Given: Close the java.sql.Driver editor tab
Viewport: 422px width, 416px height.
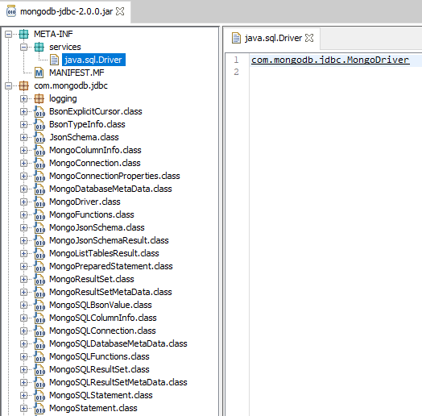Looking at the screenshot, I should click(x=309, y=38).
